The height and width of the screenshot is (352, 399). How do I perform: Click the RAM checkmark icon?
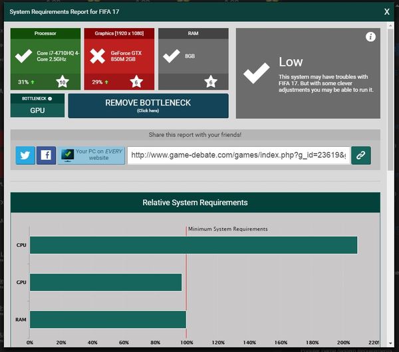(172, 56)
